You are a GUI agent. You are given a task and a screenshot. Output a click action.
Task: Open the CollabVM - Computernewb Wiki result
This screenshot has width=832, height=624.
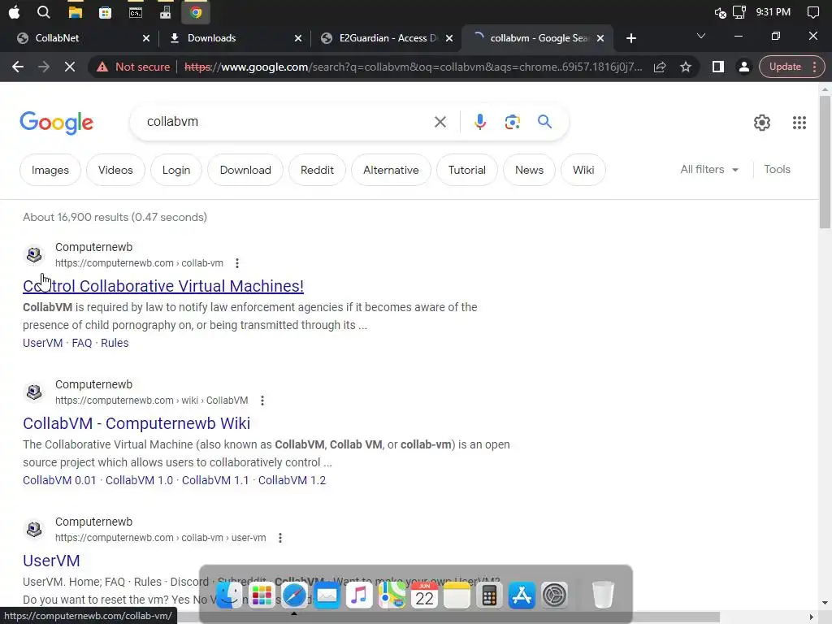click(x=136, y=423)
